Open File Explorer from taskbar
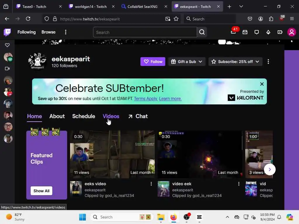 click(161, 217)
